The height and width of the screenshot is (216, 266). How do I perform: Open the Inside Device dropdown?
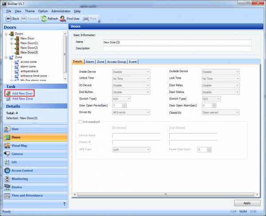point(131,72)
